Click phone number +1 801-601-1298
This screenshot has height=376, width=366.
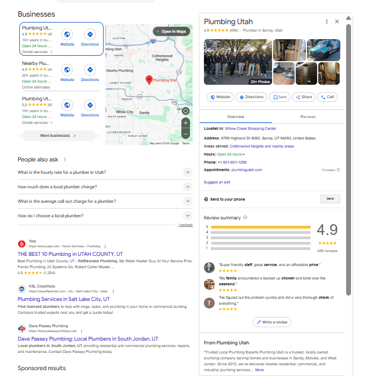232,163
